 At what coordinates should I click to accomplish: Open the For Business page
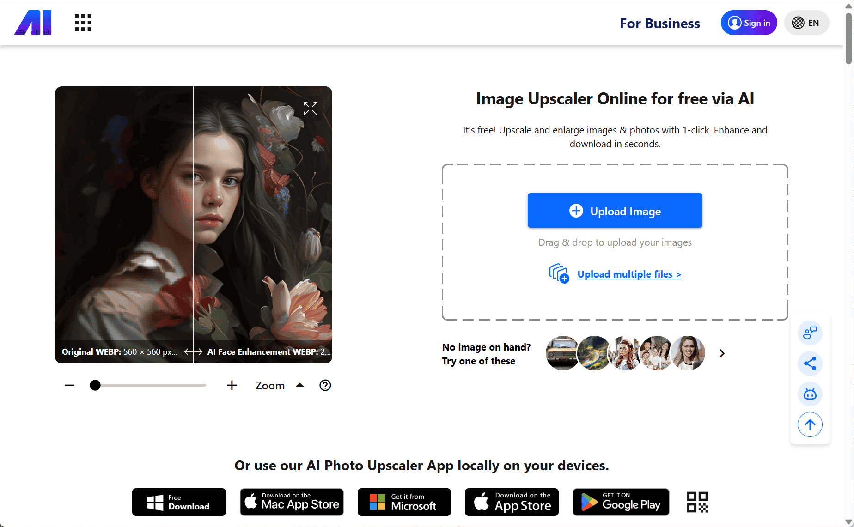(x=660, y=23)
